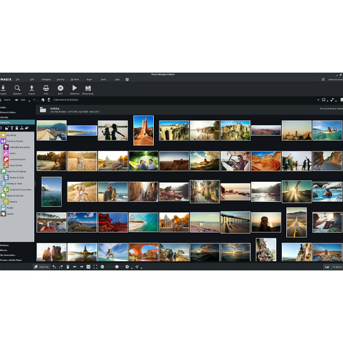Rotate photo left with bottom toolbar icon
Viewport: 343px width, 343px height.
pyautogui.click(x=54, y=267)
